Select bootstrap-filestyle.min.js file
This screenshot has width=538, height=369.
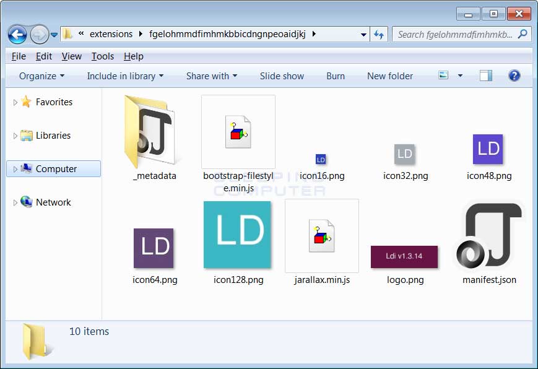[238, 132]
